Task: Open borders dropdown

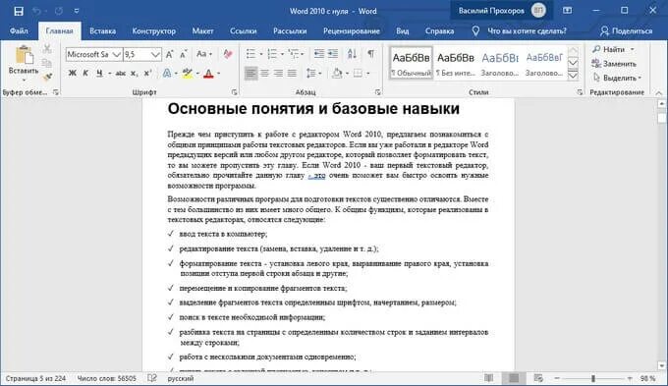Action: click(x=368, y=74)
